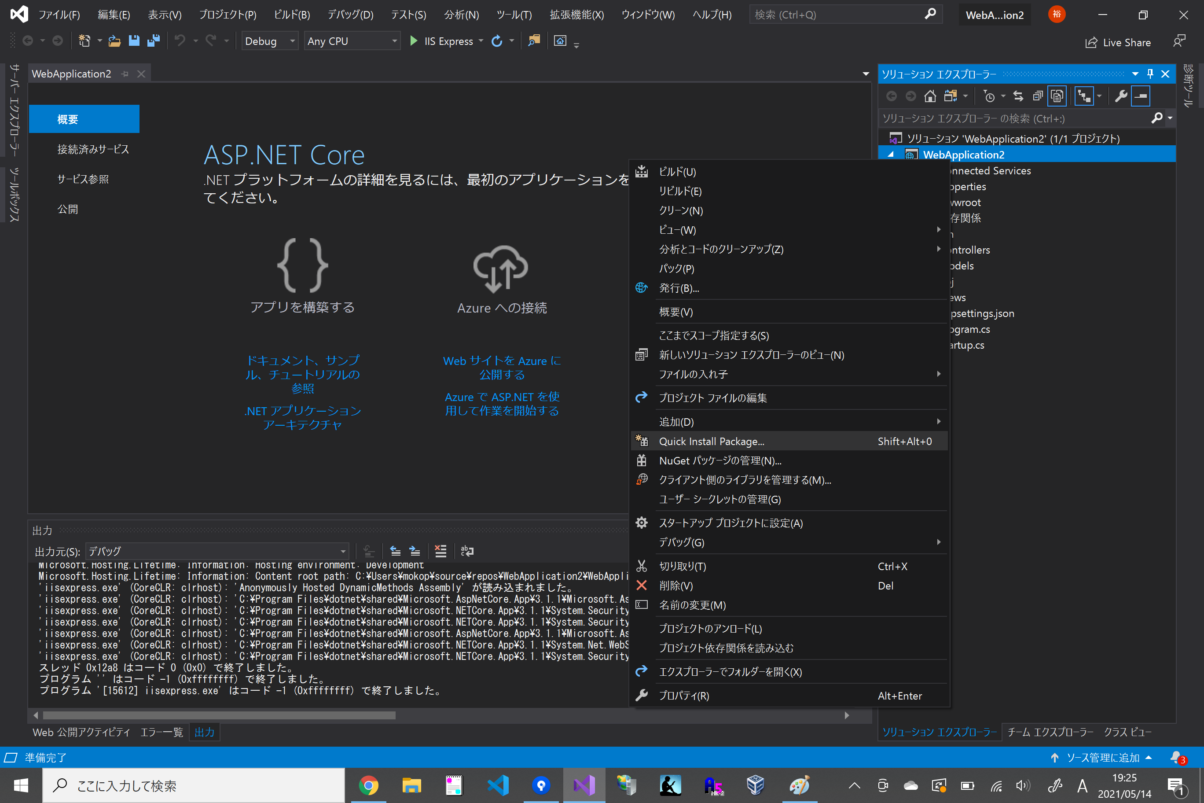Toggle word wrap in the Output window

[466, 551]
